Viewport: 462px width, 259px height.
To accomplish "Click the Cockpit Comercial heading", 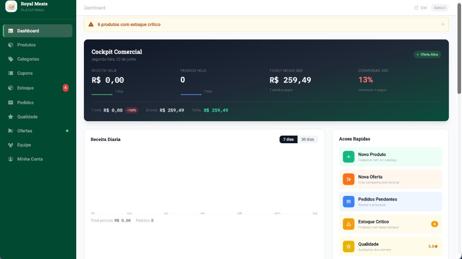I will [x=117, y=52].
